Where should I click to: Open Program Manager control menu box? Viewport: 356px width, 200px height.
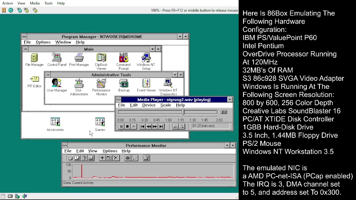pyautogui.click(x=24, y=37)
